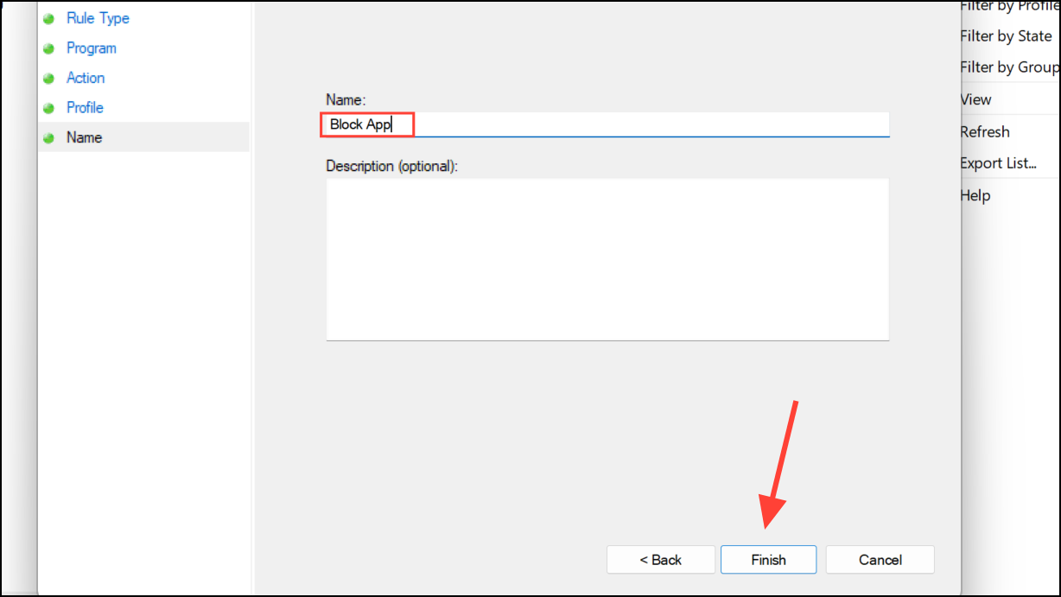Open the Profile step
Screen dimensions: 1061x597
click(85, 108)
